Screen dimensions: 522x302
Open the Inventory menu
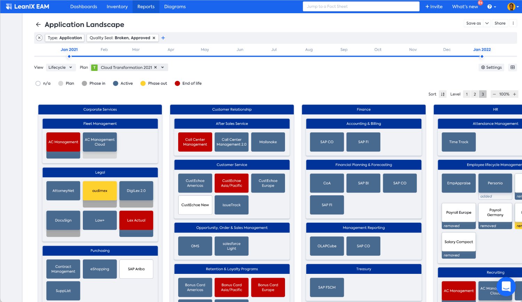pos(117,7)
